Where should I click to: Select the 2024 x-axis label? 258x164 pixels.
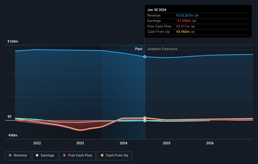pyautogui.click(x=124, y=143)
